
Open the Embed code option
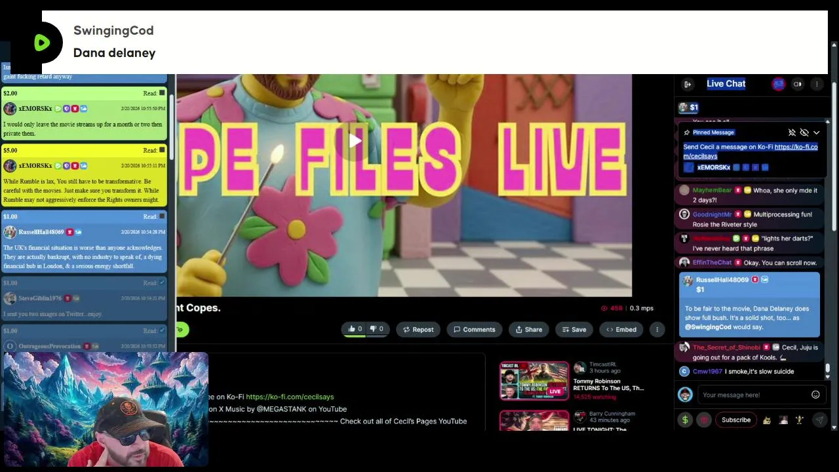coord(621,330)
